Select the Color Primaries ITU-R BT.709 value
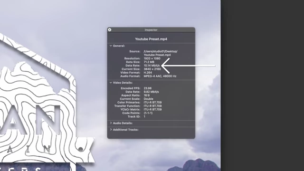Viewport: 304px width, 171px height. click(152, 103)
